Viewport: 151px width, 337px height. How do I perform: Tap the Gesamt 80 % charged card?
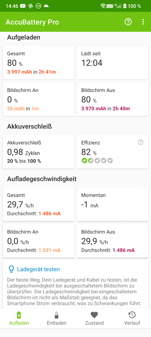point(38,62)
